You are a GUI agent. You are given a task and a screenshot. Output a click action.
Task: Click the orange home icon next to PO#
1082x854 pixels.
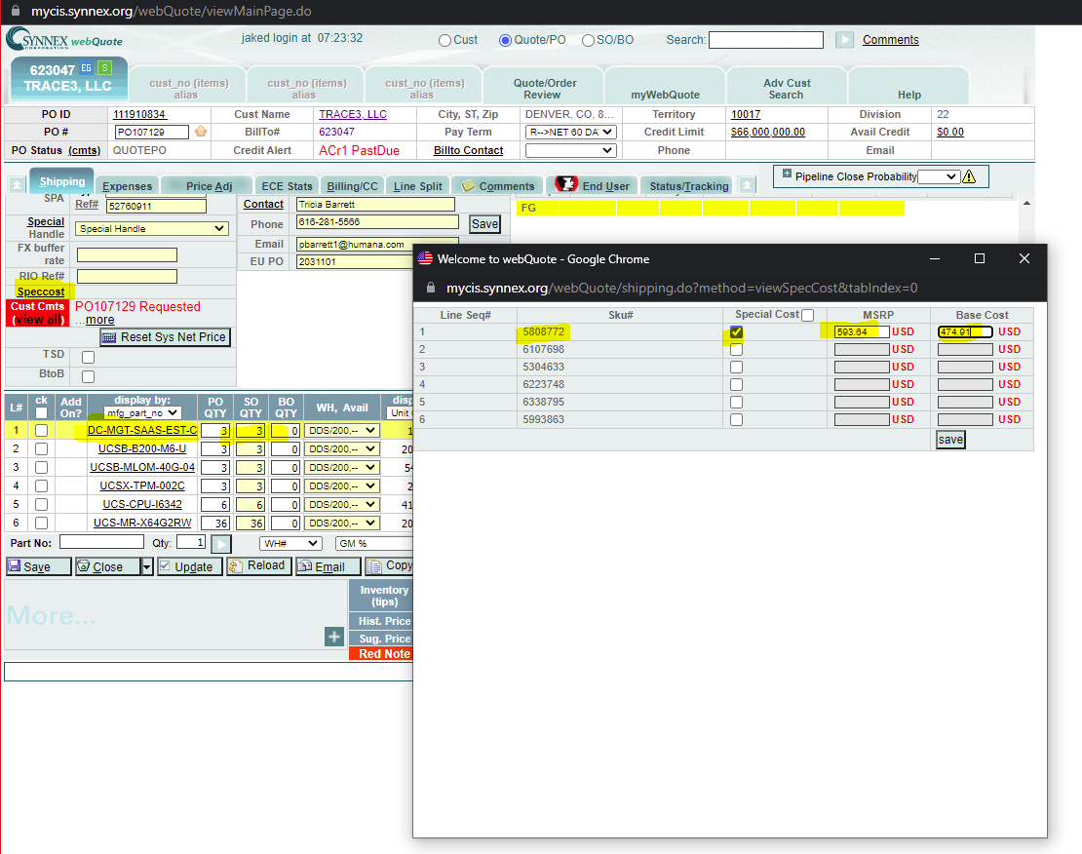(x=201, y=132)
